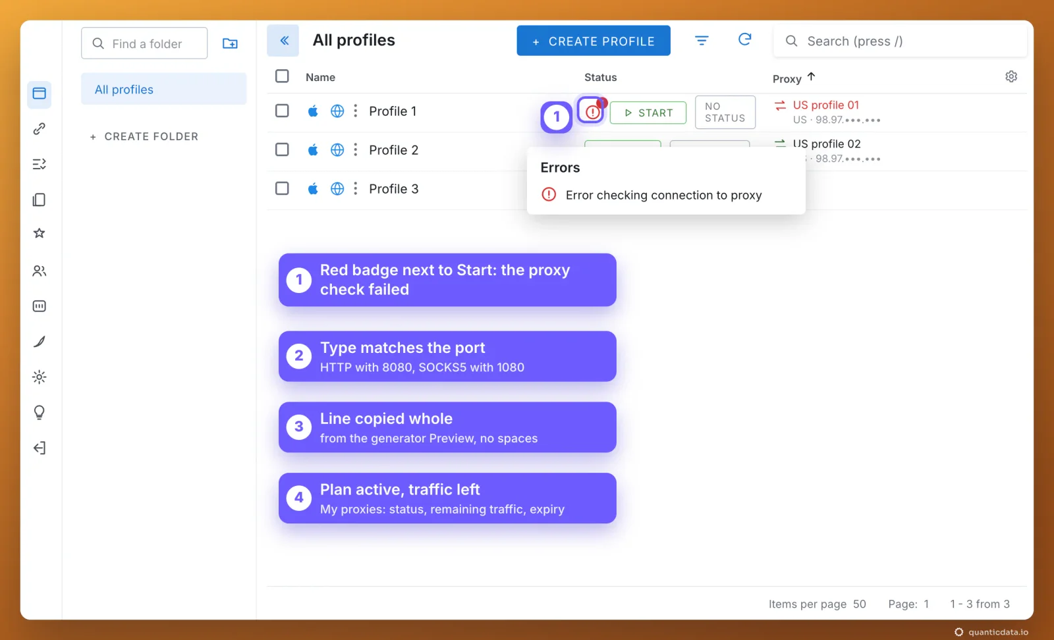Click the Apple OS icon of Profile 2
The height and width of the screenshot is (640, 1054).
pyautogui.click(x=313, y=150)
